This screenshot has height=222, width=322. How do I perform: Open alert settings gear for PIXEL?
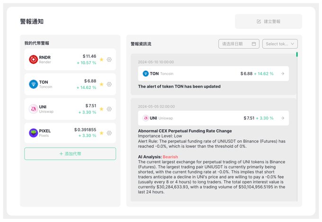point(109,133)
